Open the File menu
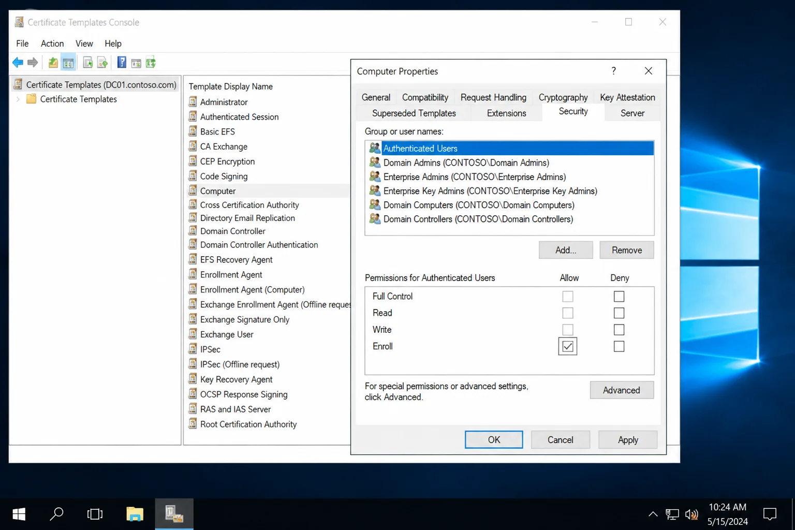Screen dimensions: 795x530 tap(22, 43)
